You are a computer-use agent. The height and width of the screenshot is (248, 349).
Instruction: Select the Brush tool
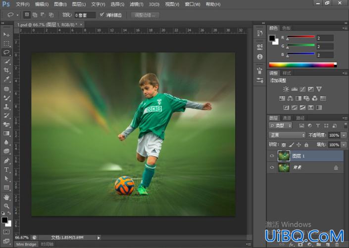(x=6, y=98)
